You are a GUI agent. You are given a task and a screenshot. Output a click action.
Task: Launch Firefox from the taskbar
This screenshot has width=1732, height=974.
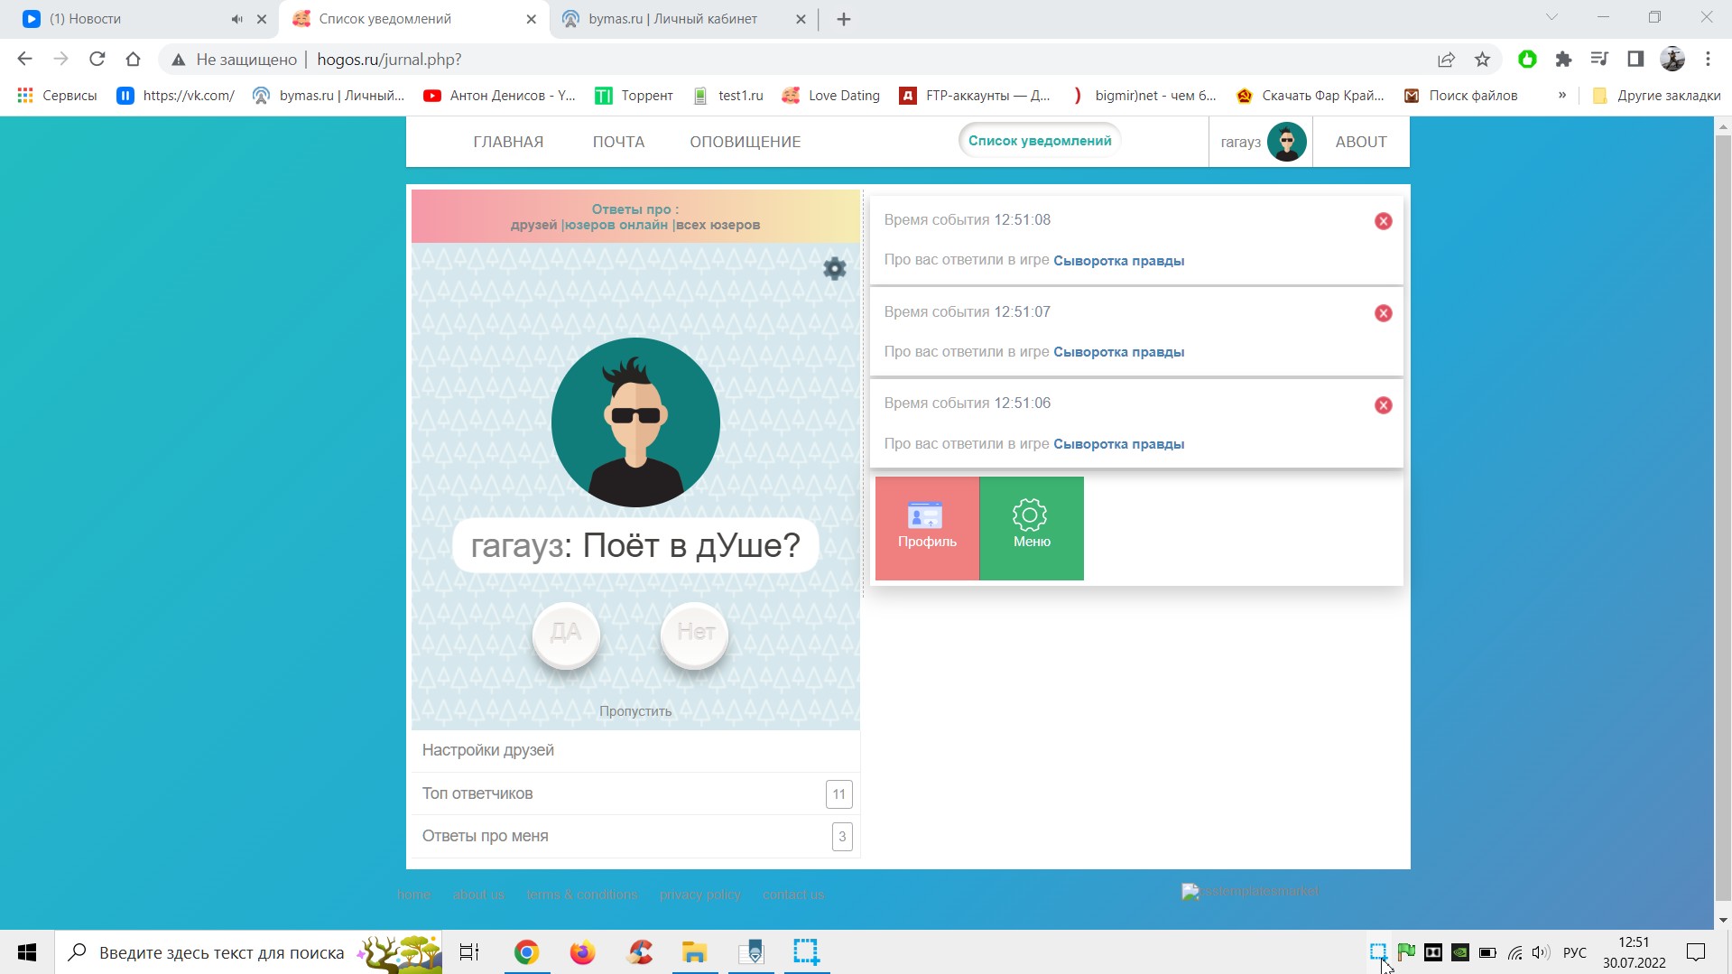point(583,952)
